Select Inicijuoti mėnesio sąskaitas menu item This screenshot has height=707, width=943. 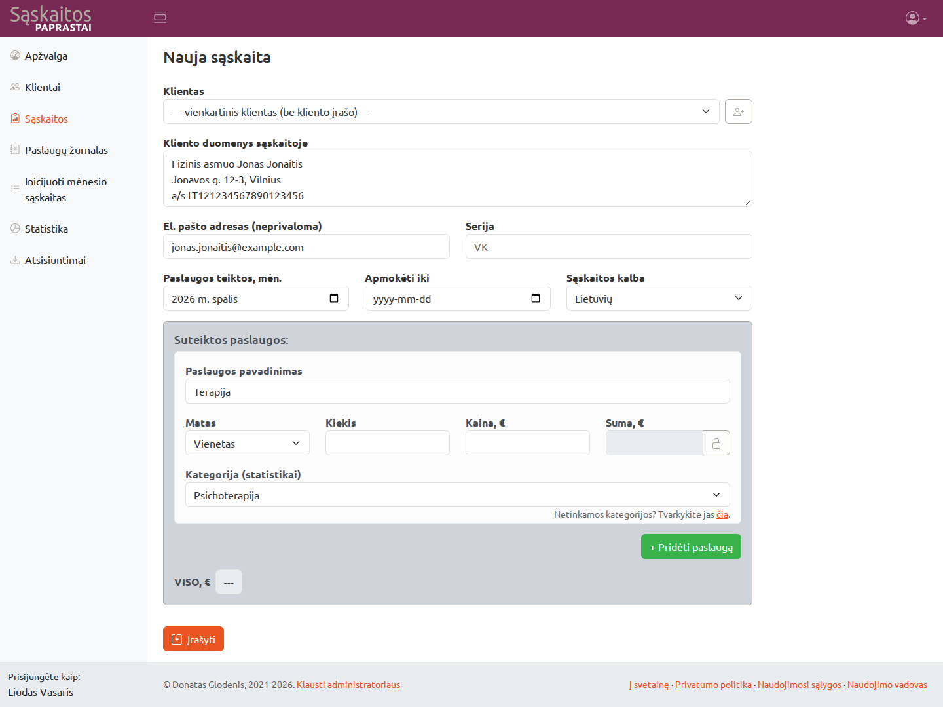[x=73, y=189]
